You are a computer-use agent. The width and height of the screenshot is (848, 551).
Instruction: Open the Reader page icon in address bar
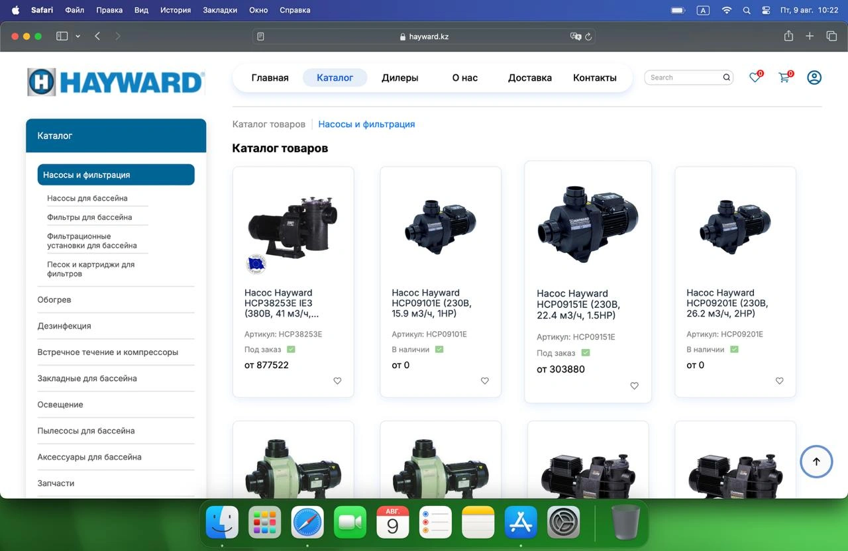click(260, 36)
